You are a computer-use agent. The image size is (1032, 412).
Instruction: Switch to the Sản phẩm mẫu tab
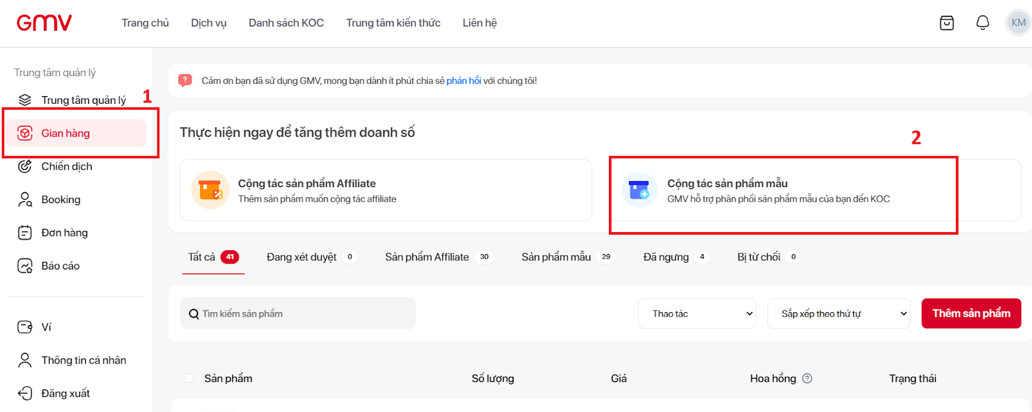(568, 257)
